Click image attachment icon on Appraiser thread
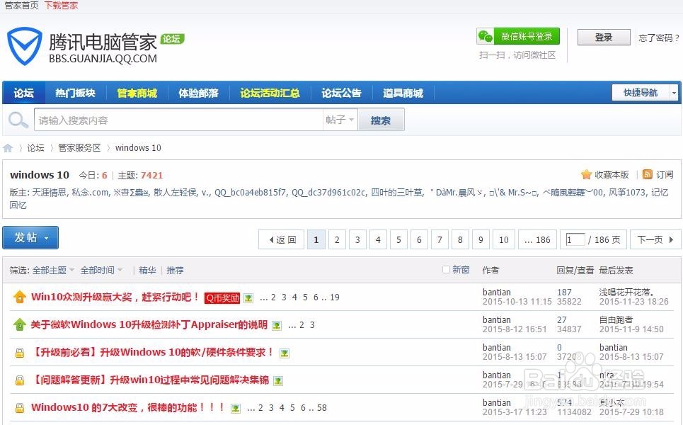683x425 pixels. (x=277, y=326)
